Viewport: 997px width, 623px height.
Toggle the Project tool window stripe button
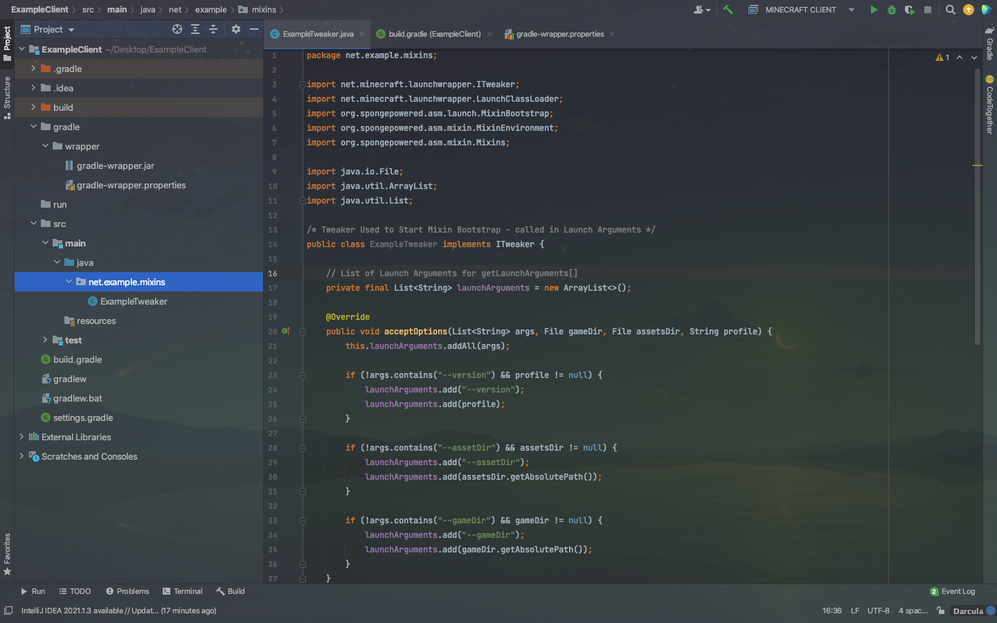pos(7,43)
